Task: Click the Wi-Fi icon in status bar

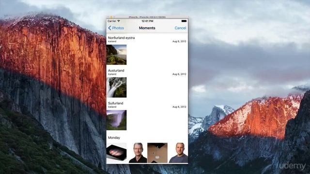Action: tap(119, 21)
